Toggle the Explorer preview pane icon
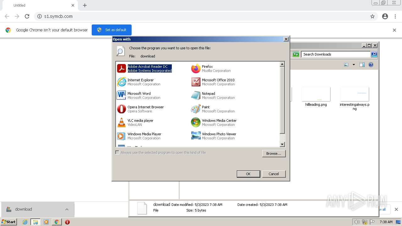The image size is (402, 226). coord(362,65)
